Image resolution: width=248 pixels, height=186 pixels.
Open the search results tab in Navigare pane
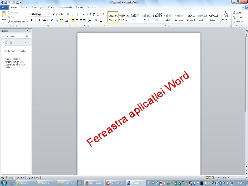point(11,42)
